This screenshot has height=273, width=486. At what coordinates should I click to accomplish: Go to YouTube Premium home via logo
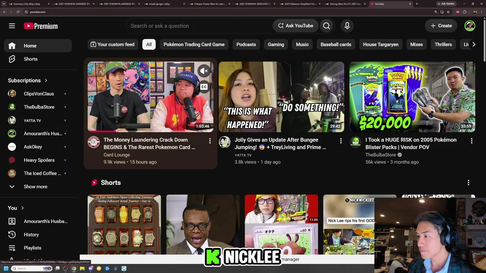(41, 26)
